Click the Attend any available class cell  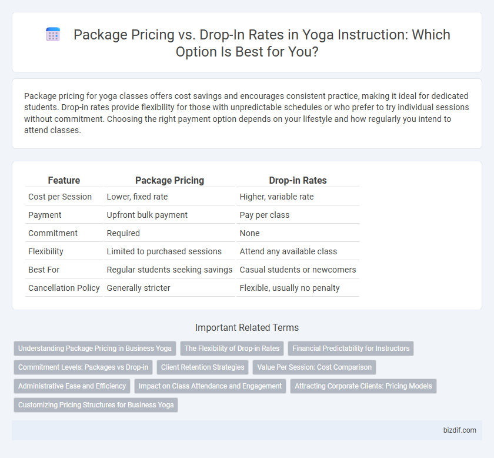(x=298, y=251)
